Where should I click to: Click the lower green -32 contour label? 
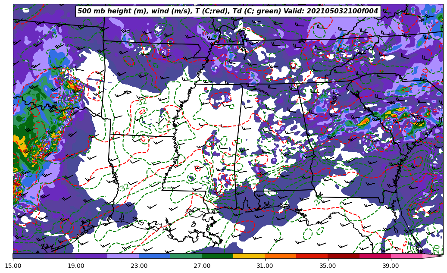pyautogui.click(x=123, y=188)
